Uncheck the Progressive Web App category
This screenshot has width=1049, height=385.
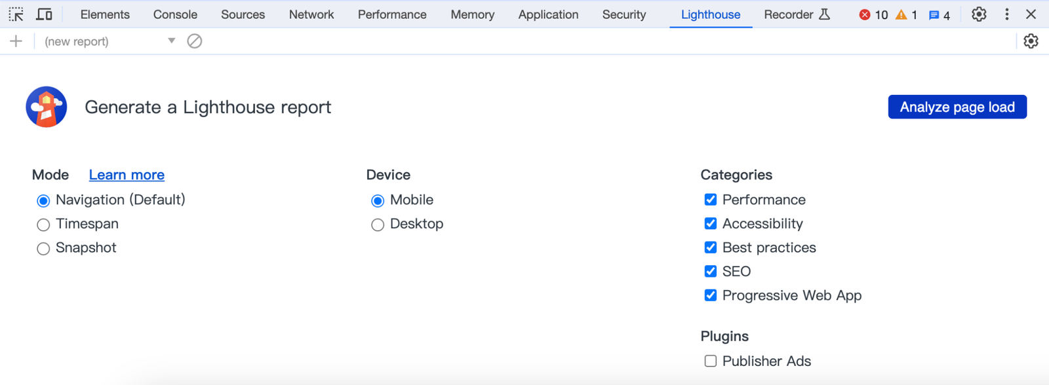[x=711, y=295]
